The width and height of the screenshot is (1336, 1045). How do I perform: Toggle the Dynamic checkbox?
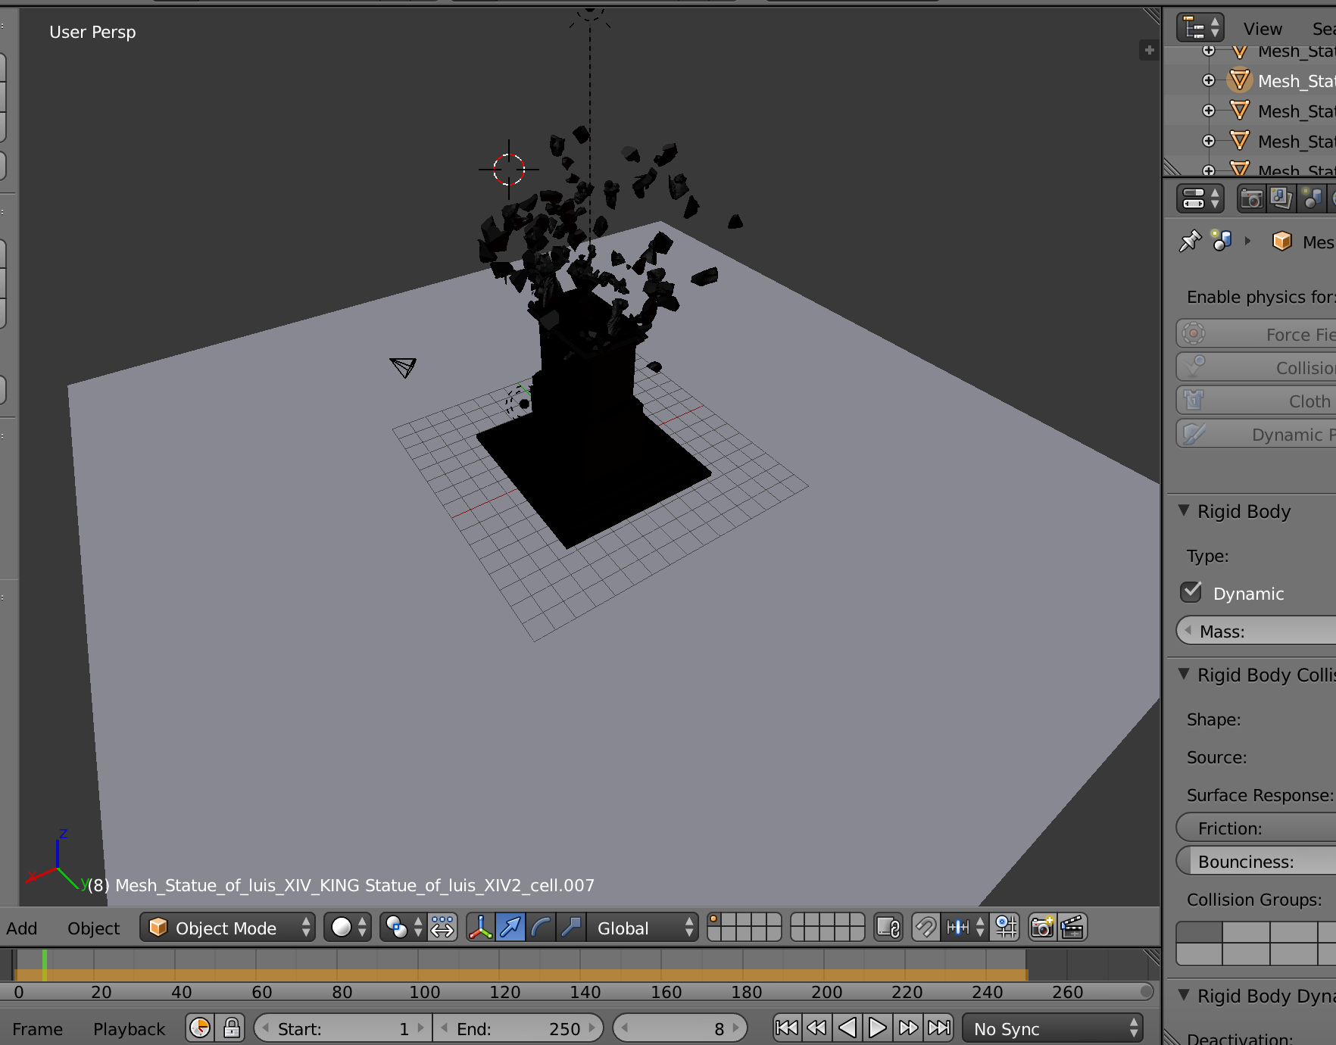(x=1191, y=592)
